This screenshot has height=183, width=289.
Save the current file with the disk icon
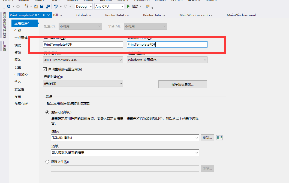(x=42, y=7)
